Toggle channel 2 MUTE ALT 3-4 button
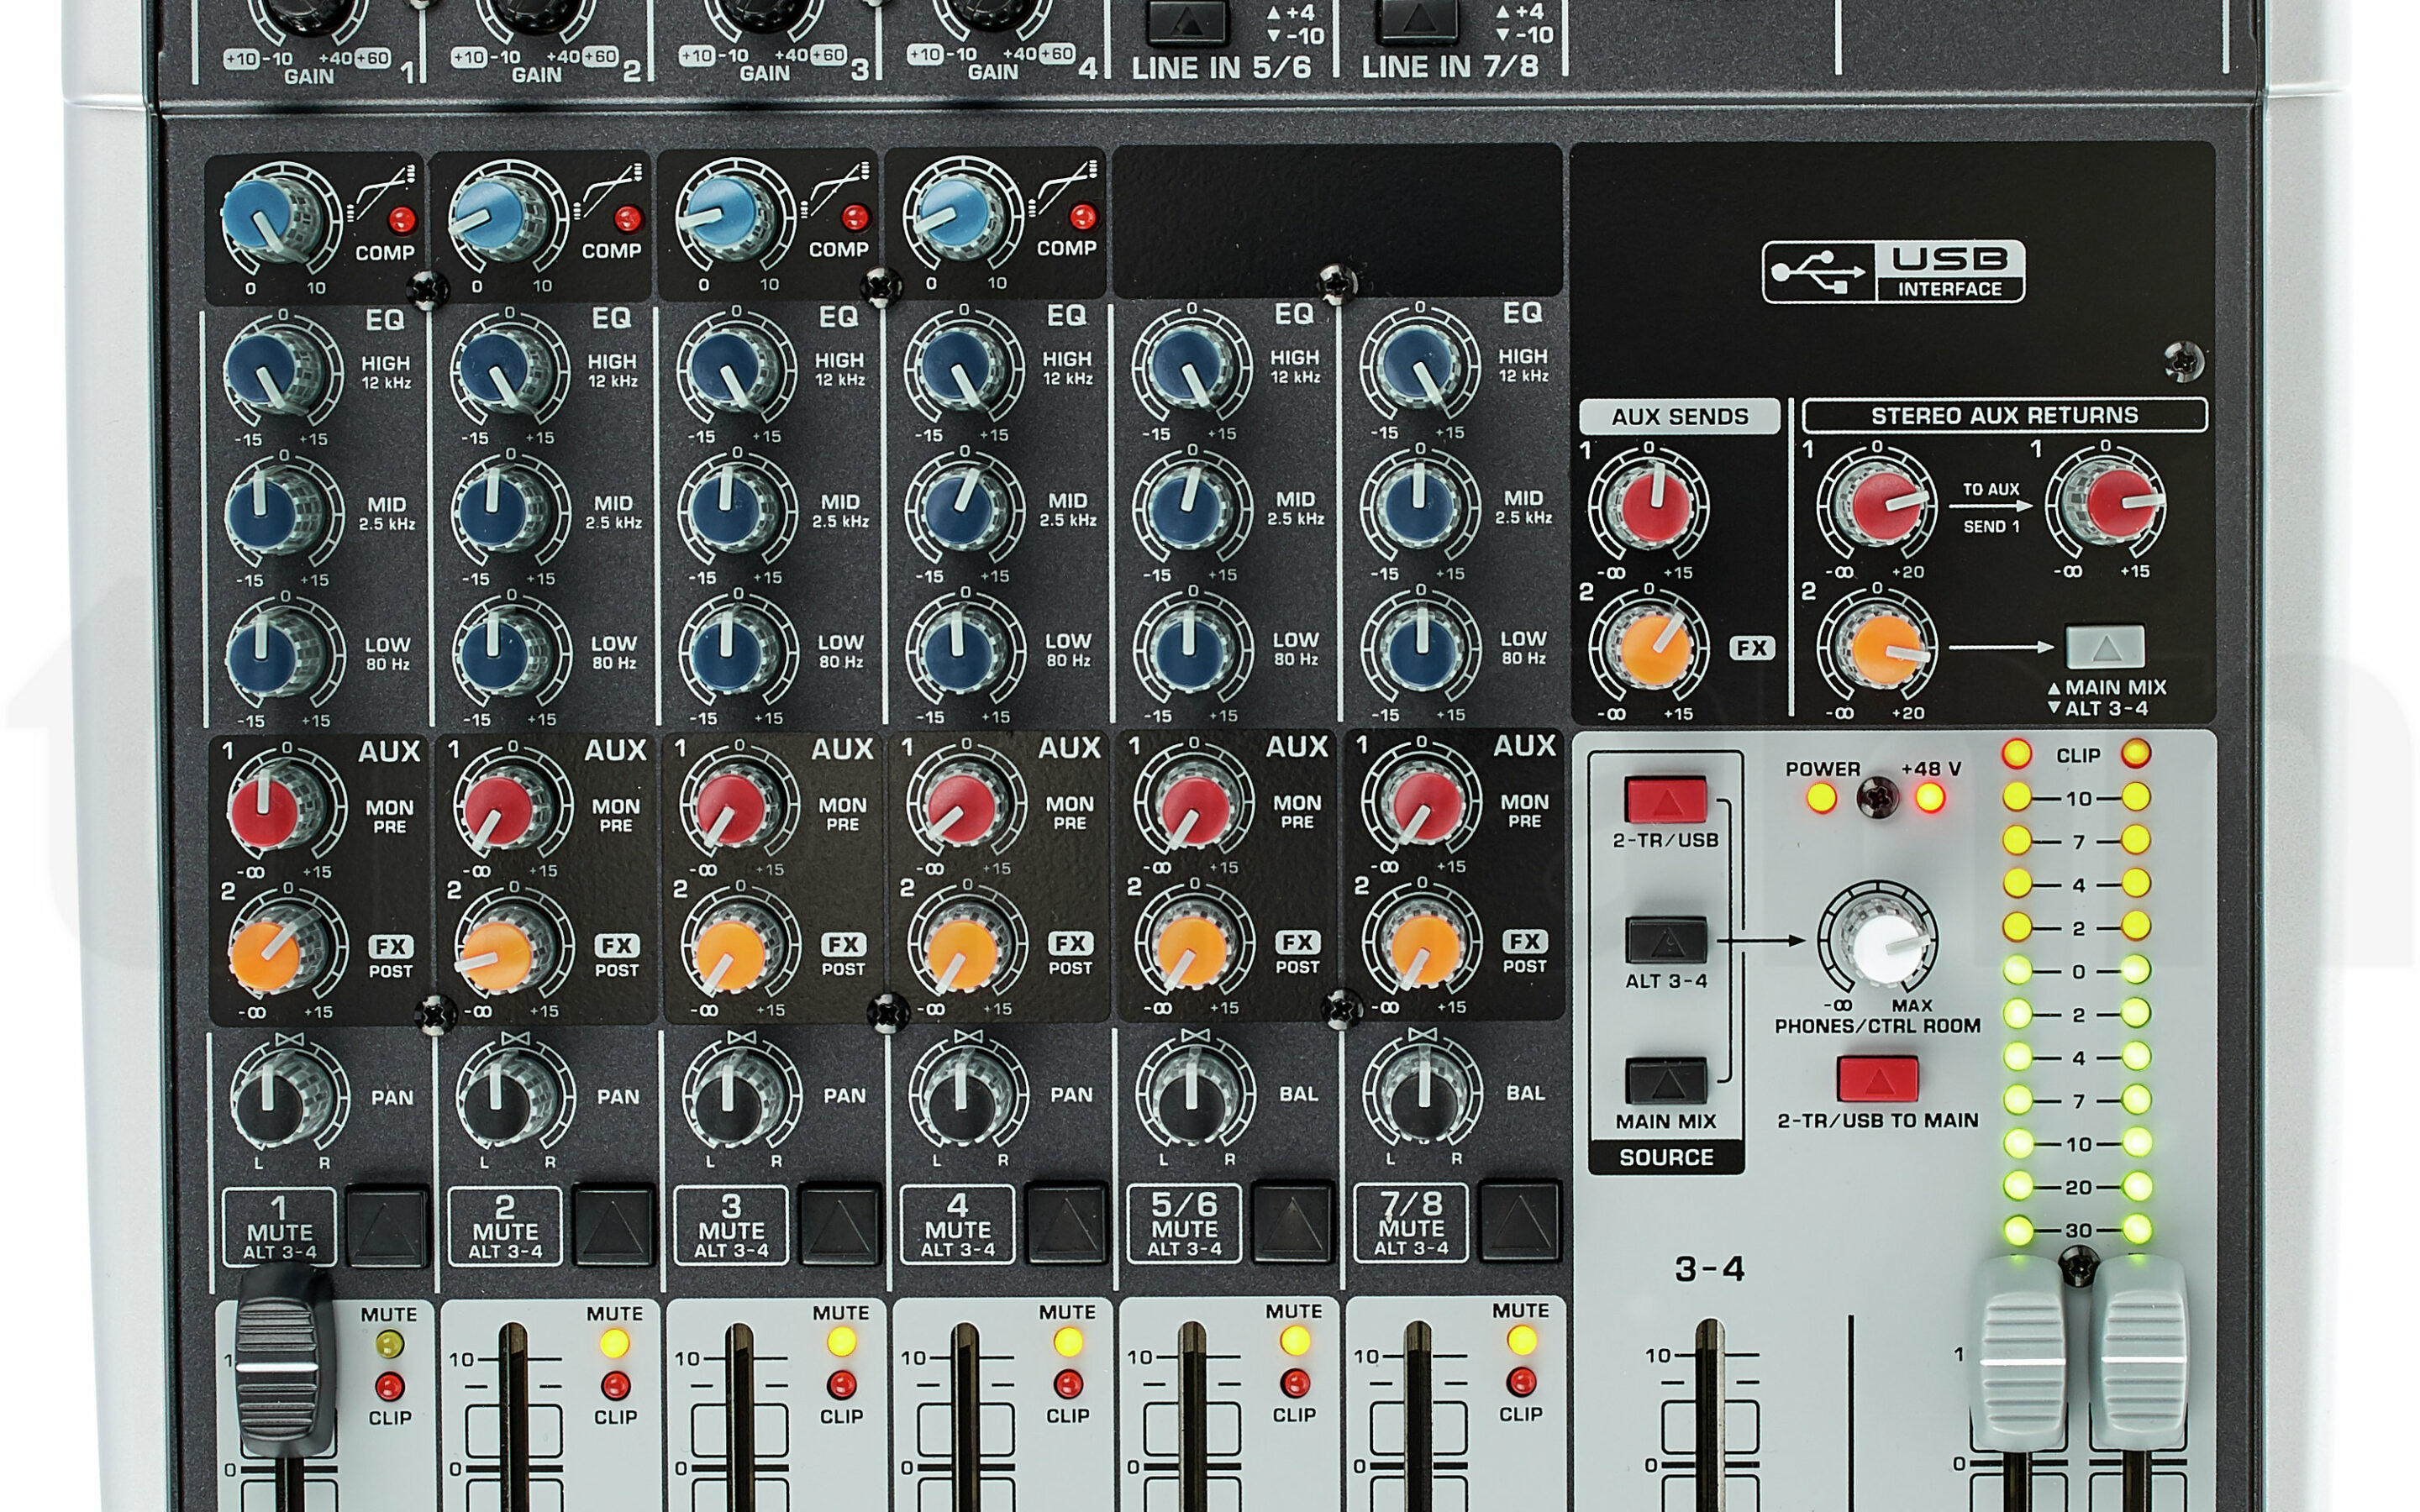 [x=614, y=1226]
